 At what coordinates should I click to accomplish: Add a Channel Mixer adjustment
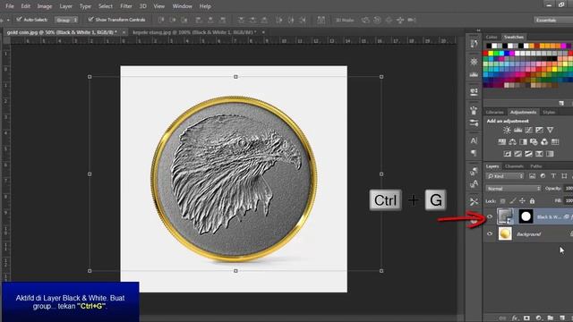point(544,141)
